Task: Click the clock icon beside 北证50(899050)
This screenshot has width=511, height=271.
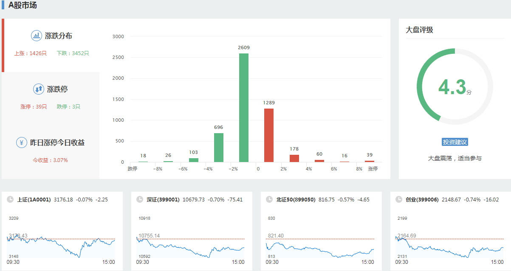Action: click(269, 199)
